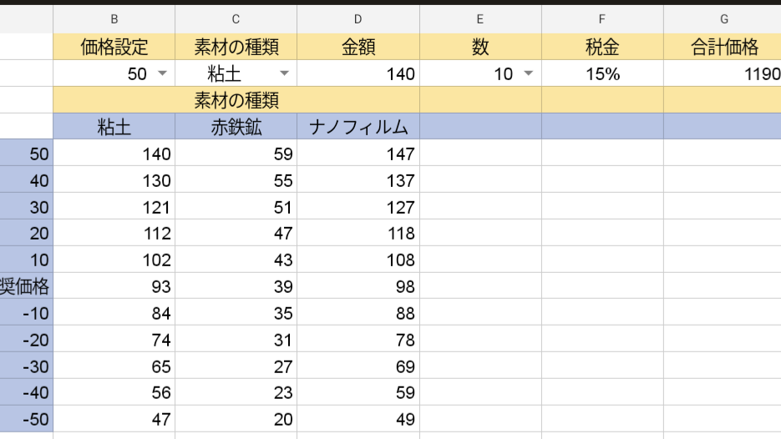Select the cell with value 93

click(114, 287)
